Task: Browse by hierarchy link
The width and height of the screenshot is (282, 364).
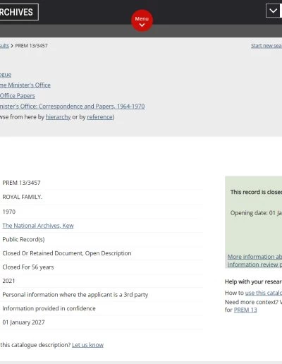Action: (x=58, y=117)
